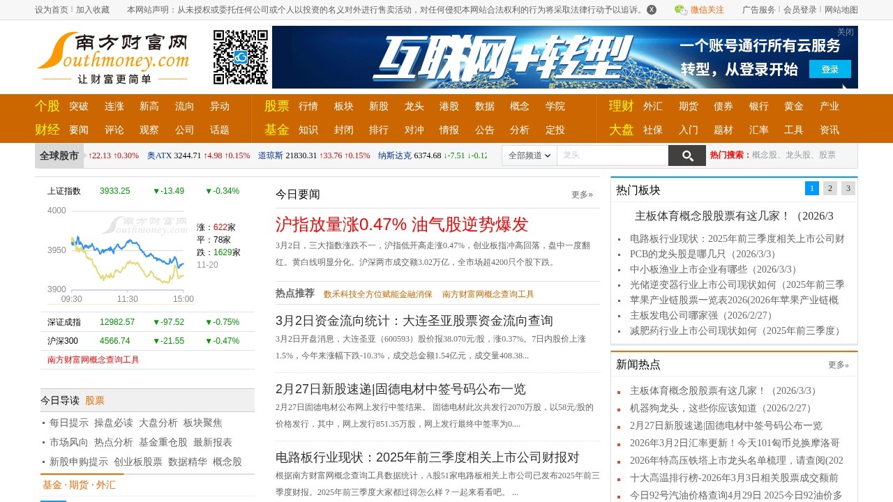This screenshot has width=893, height=502.
Task: Click the 登录 button on the banner
Action: (830, 70)
